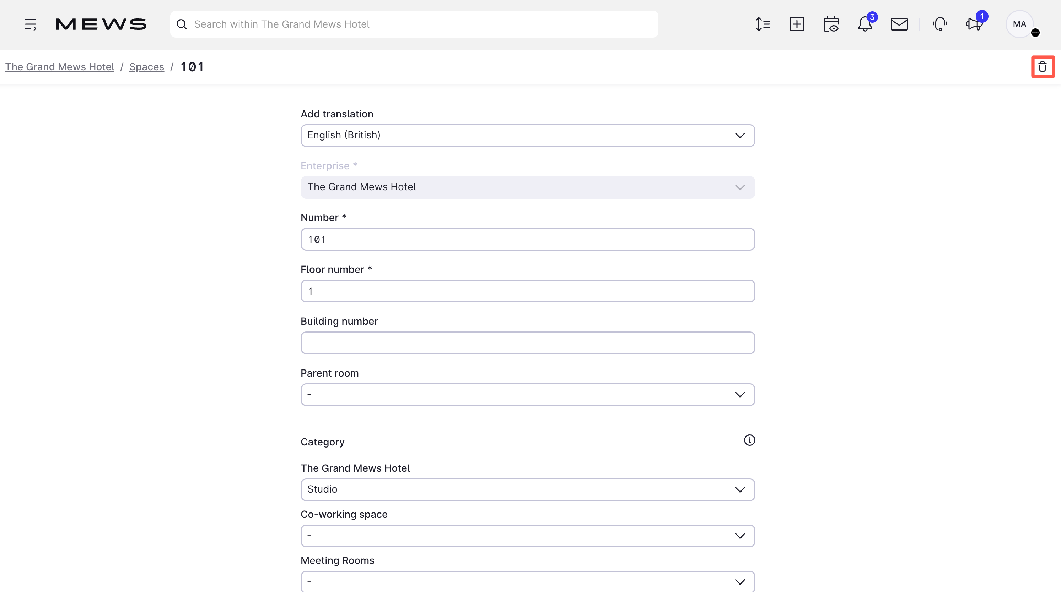The width and height of the screenshot is (1061, 592).
Task: Expand the Parent room dropdown
Action: point(528,395)
